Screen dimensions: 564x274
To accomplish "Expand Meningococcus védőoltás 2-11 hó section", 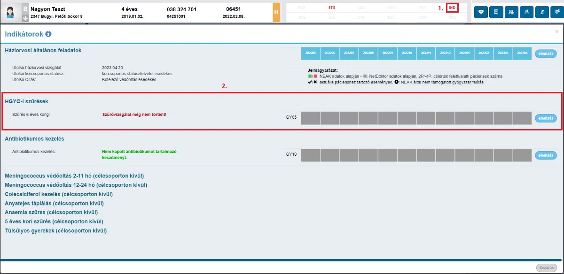I will [74, 175].
